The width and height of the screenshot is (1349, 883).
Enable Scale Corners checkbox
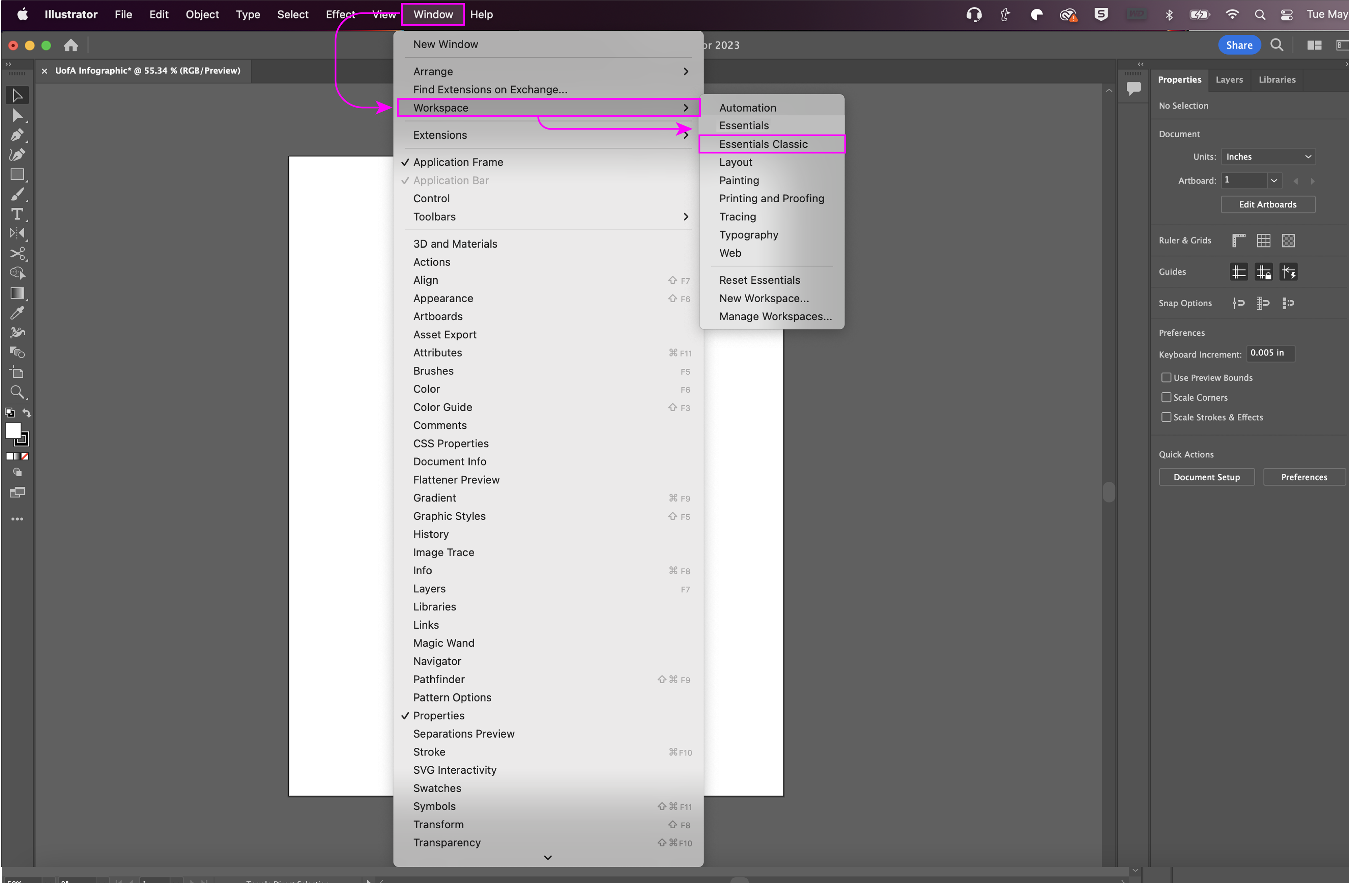tap(1166, 397)
